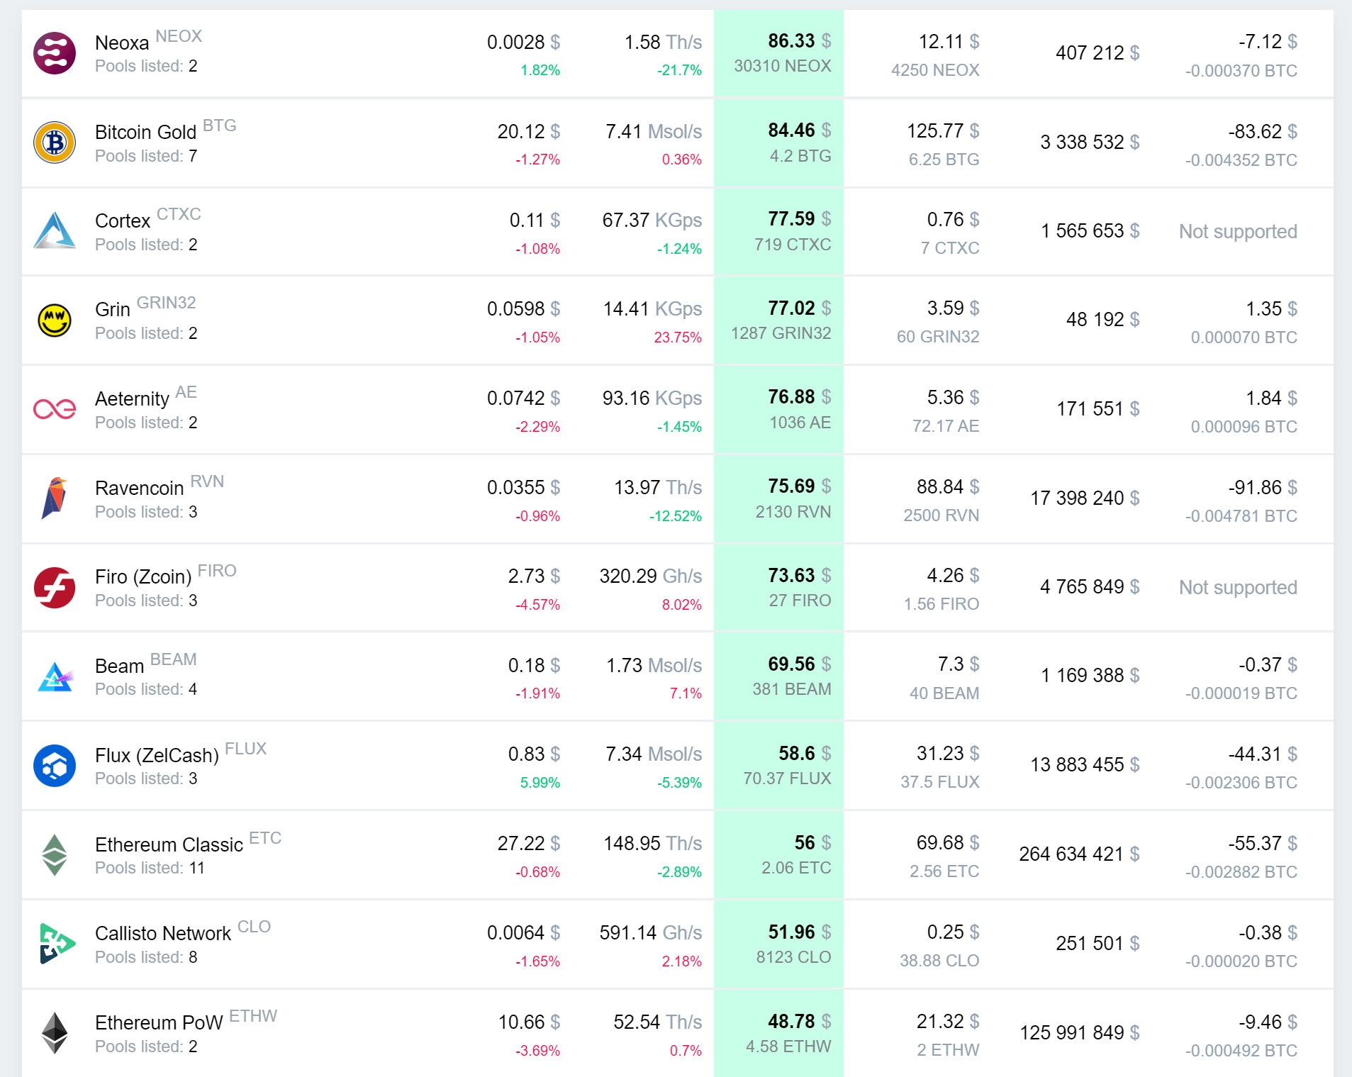Open the Callisto Network logo
The height and width of the screenshot is (1077, 1352).
tap(55, 944)
